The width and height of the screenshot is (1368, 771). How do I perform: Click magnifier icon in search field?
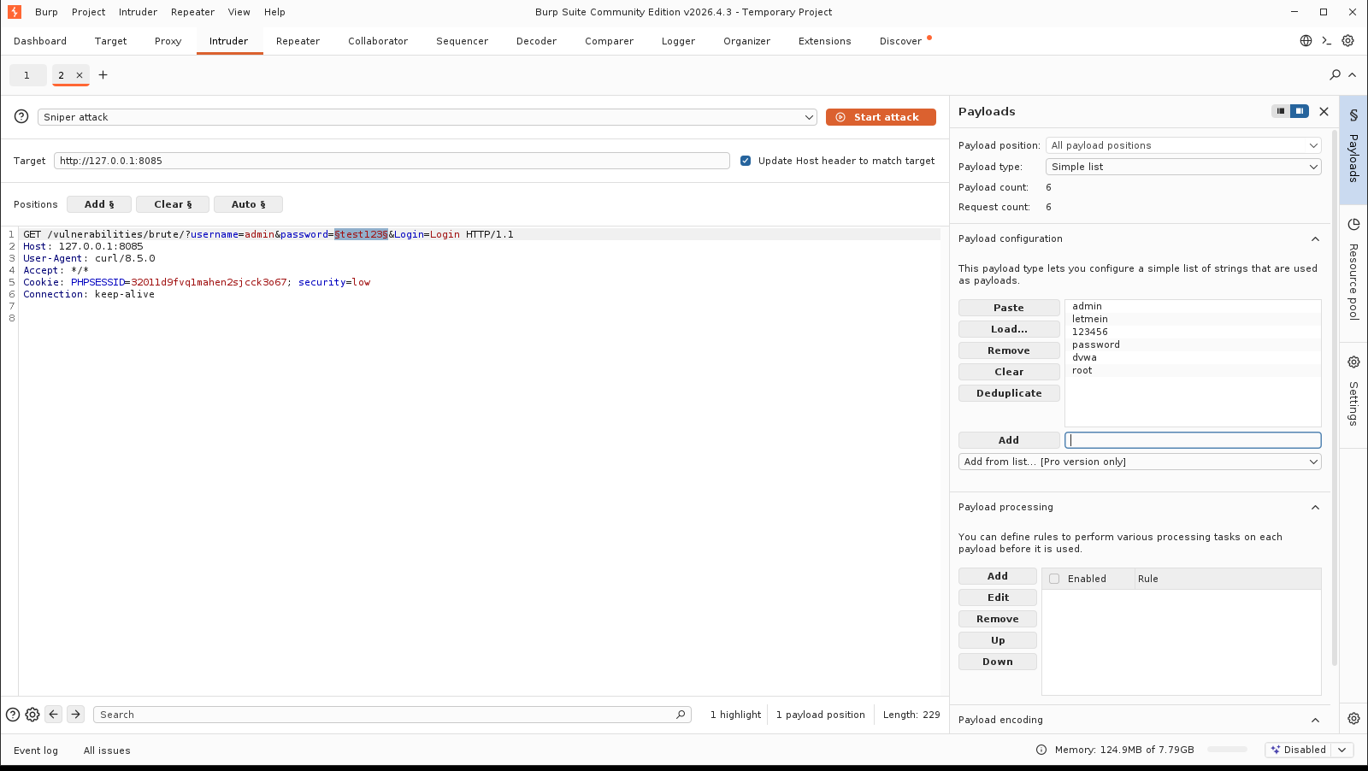point(681,715)
